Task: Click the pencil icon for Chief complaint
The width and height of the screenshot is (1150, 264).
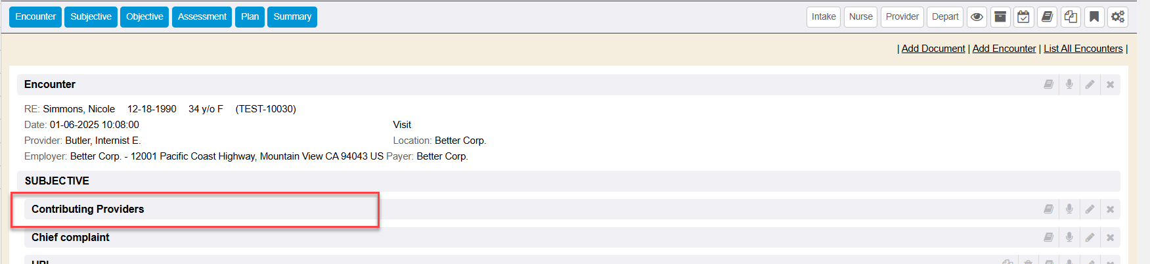Action: pos(1090,238)
